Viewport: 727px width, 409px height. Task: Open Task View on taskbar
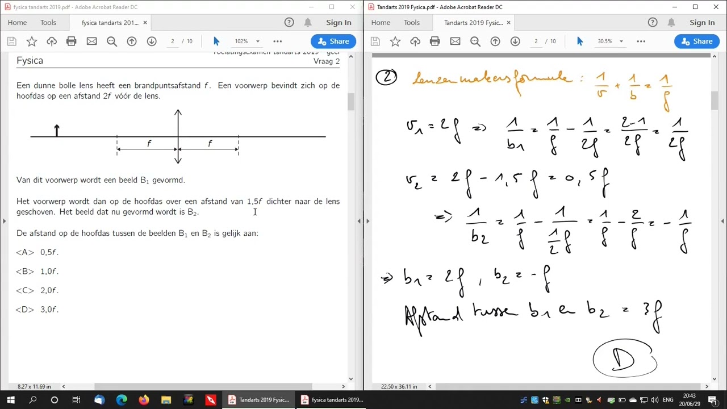[x=76, y=400]
